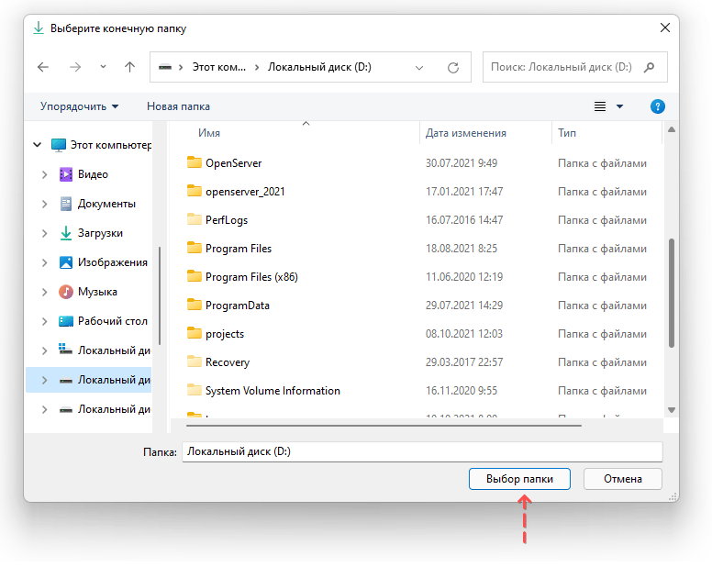Open view options dropdown arrow
The height and width of the screenshot is (567, 712).
pyautogui.click(x=620, y=106)
